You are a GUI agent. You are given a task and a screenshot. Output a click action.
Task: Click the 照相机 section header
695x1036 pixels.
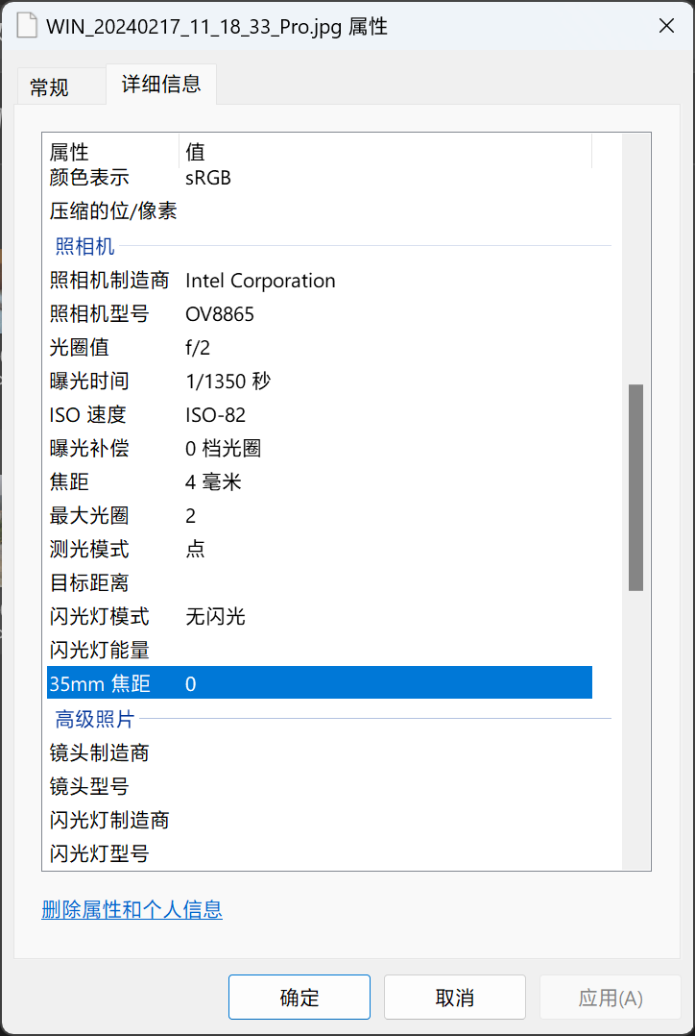tap(85, 246)
